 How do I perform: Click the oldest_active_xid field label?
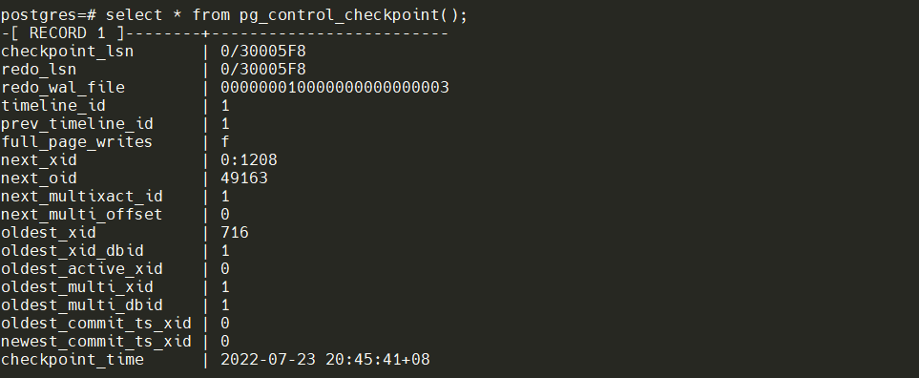pos(81,269)
